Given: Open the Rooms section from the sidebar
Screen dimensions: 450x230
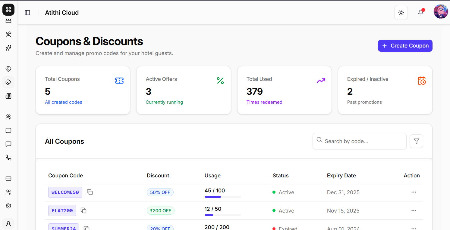Looking at the screenshot, I should 8,20.
